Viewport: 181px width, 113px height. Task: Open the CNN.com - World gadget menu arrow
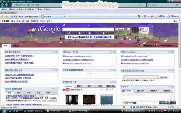click(110, 52)
